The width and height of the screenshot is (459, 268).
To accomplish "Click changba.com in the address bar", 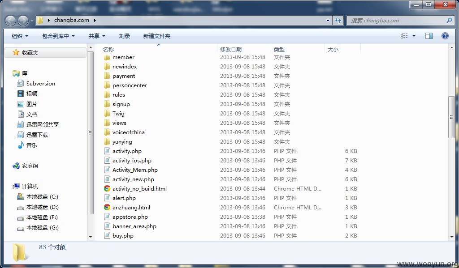I will tap(71, 20).
